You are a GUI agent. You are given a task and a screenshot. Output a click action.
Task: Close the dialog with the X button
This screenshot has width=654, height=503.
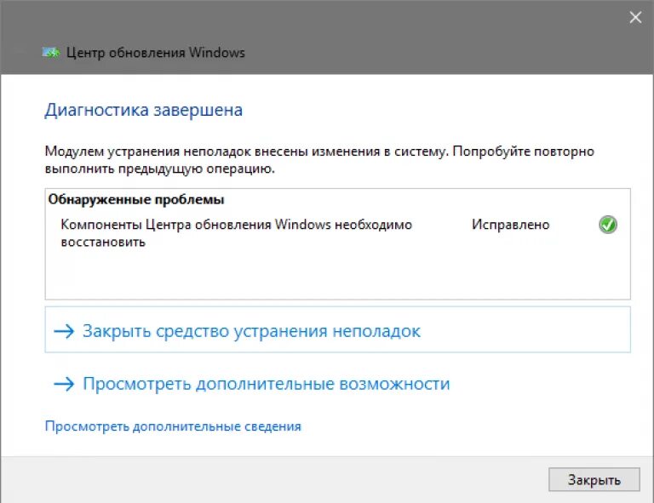coord(635,17)
